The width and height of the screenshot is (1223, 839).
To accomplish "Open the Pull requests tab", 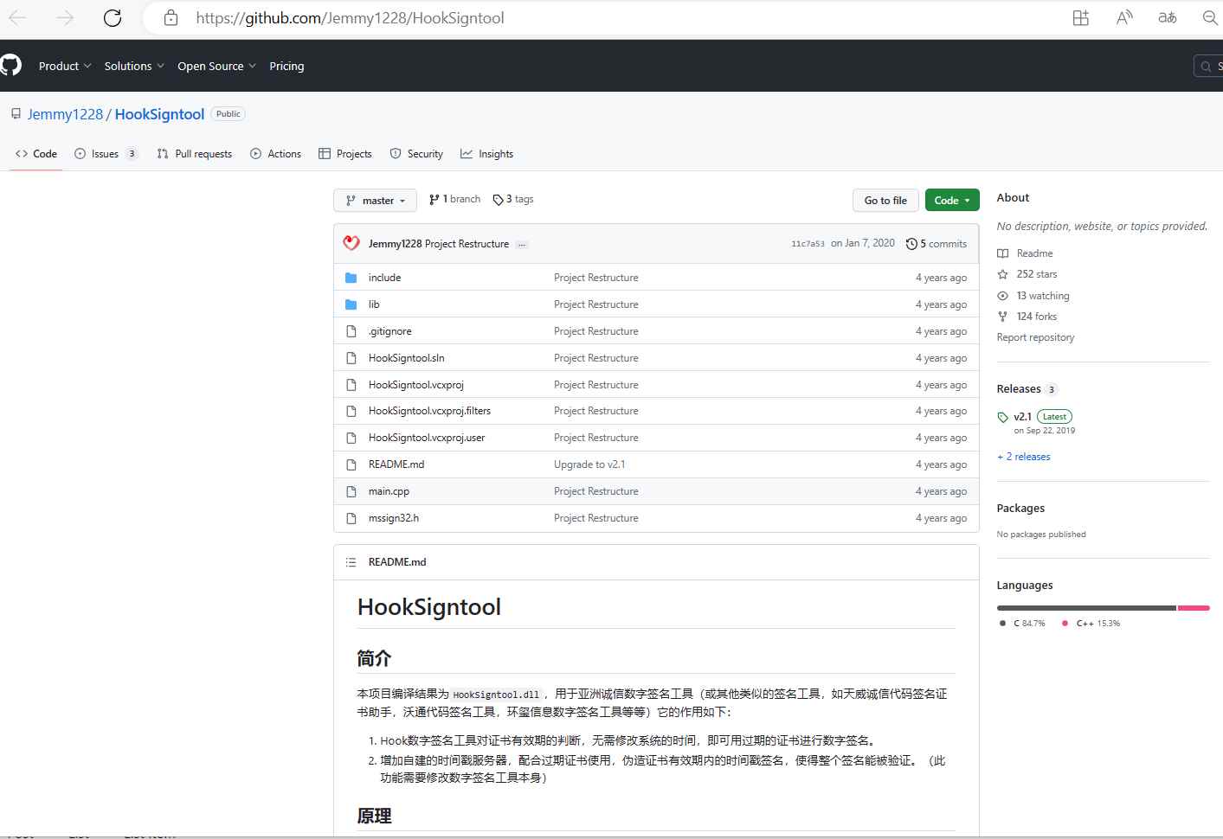I will [x=195, y=154].
